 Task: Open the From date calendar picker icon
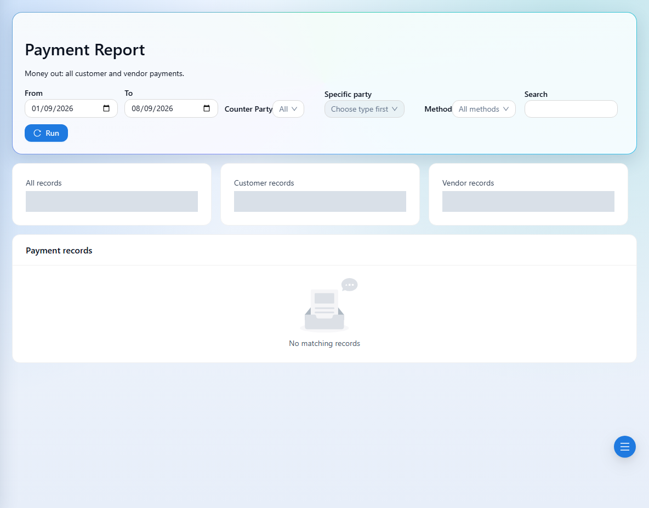click(106, 108)
